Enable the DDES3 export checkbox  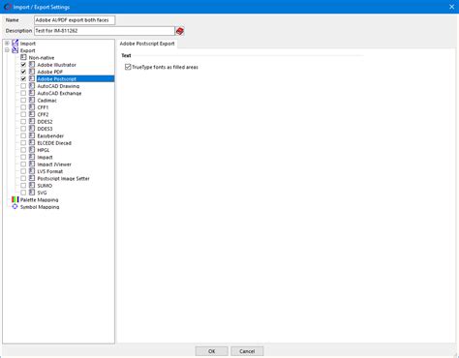[x=23, y=129]
